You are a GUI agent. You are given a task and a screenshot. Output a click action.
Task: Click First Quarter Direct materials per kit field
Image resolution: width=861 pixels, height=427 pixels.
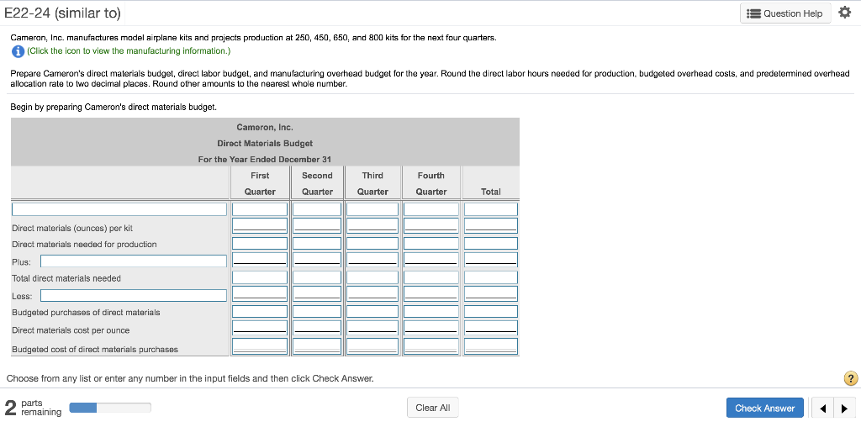(x=260, y=225)
